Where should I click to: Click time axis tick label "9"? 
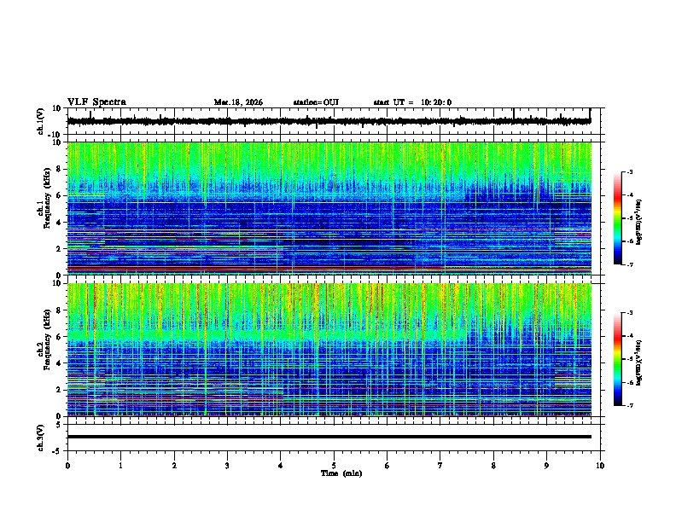click(546, 466)
